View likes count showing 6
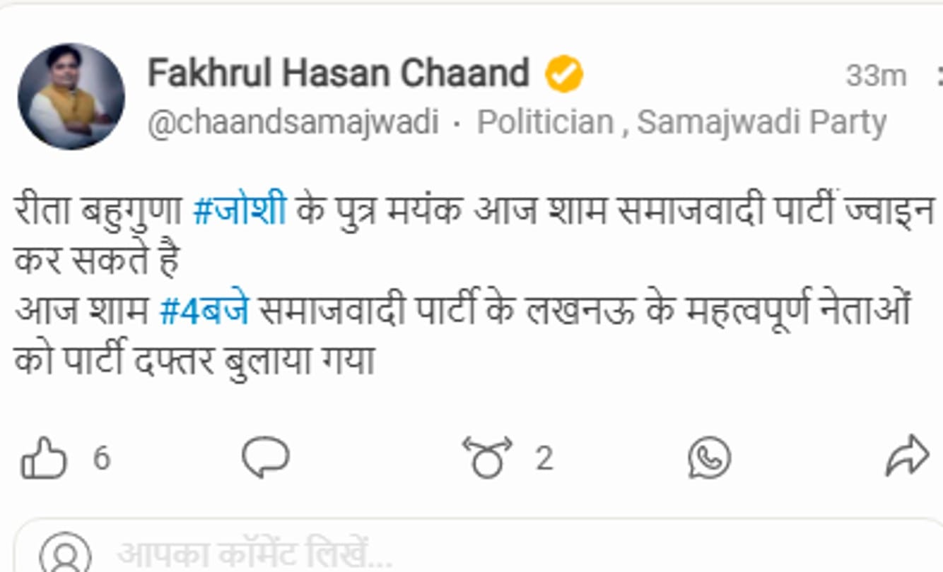This screenshot has width=943, height=572. tap(102, 459)
